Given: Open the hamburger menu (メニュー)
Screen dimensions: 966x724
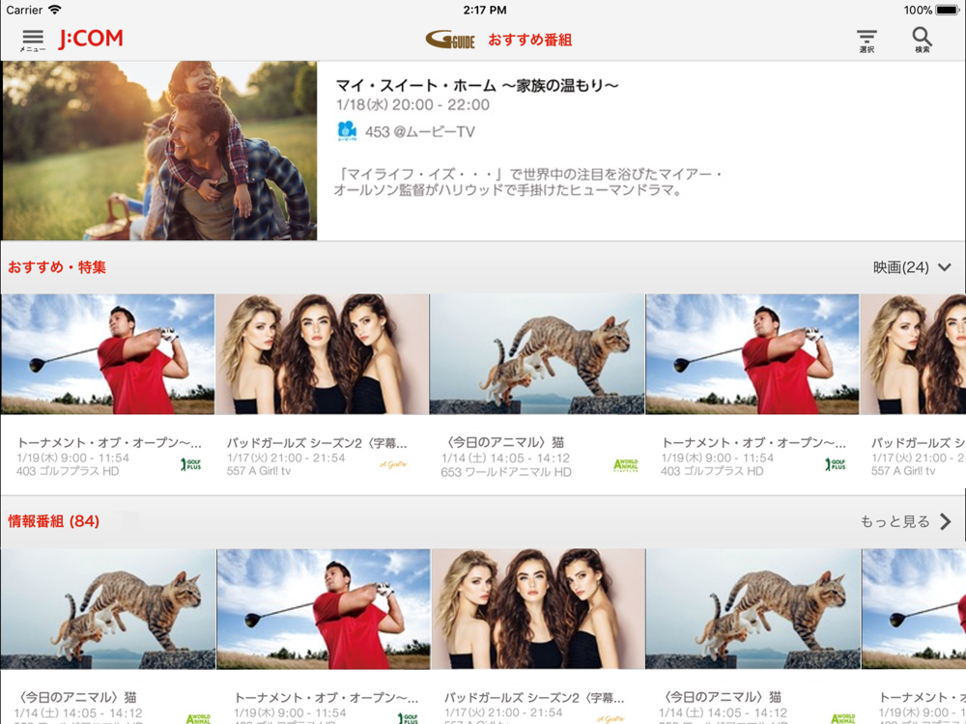Looking at the screenshot, I should click(32, 41).
